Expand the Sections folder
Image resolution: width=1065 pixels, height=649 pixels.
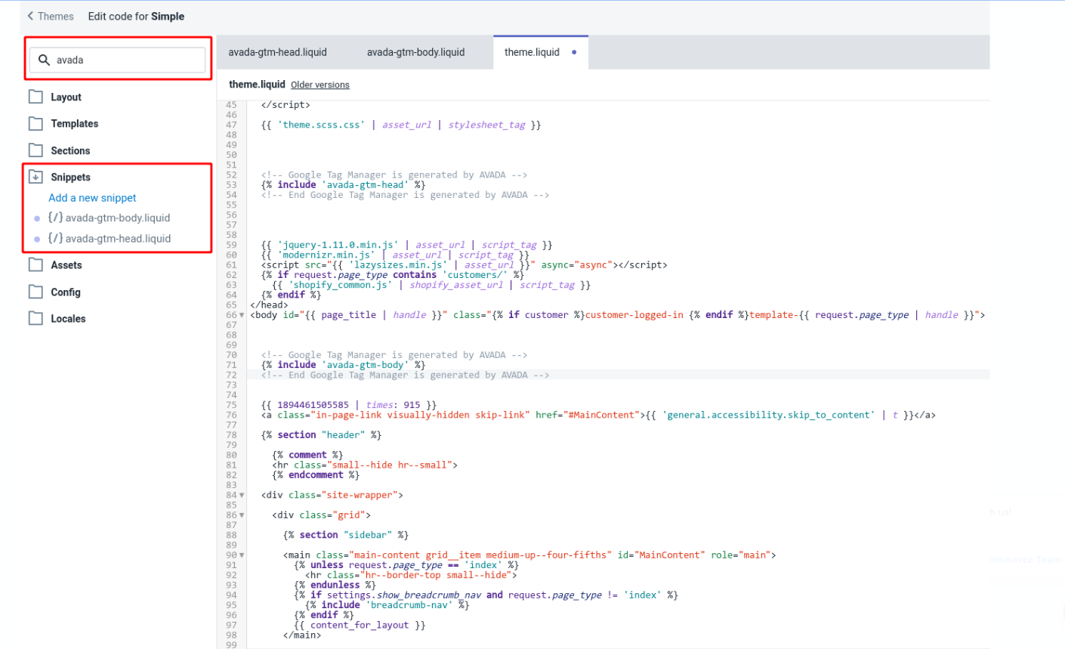[x=70, y=150]
